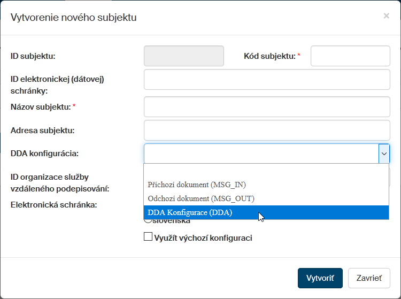Viewport: 401px width, 299px height.
Task: Pick the DDA Konfigurace (DDA) option
Action: click(x=190, y=212)
